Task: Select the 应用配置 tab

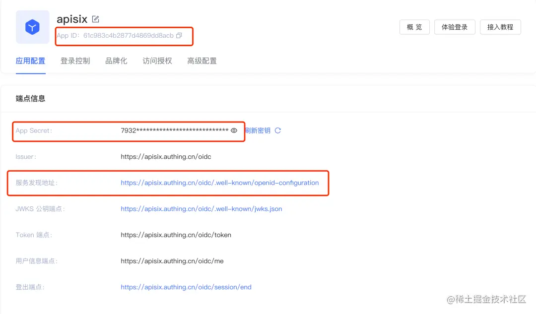Action: (x=30, y=61)
